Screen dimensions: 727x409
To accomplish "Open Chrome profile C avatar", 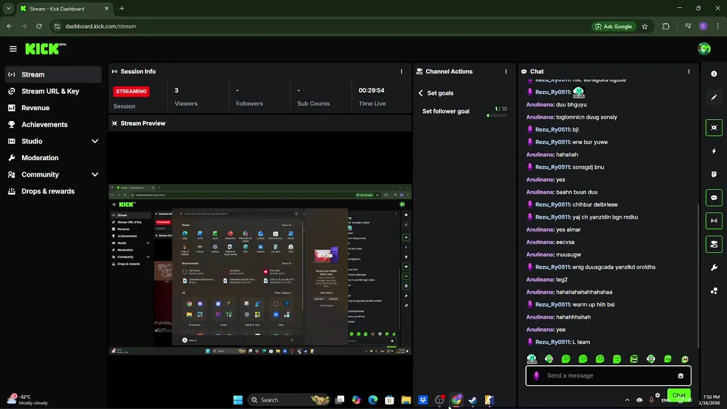I will [x=703, y=26].
